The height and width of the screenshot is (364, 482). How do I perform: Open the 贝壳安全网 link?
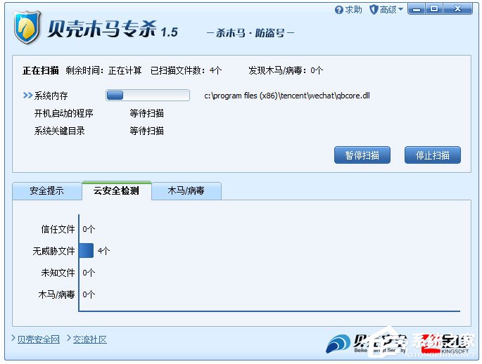tap(39, 339)
